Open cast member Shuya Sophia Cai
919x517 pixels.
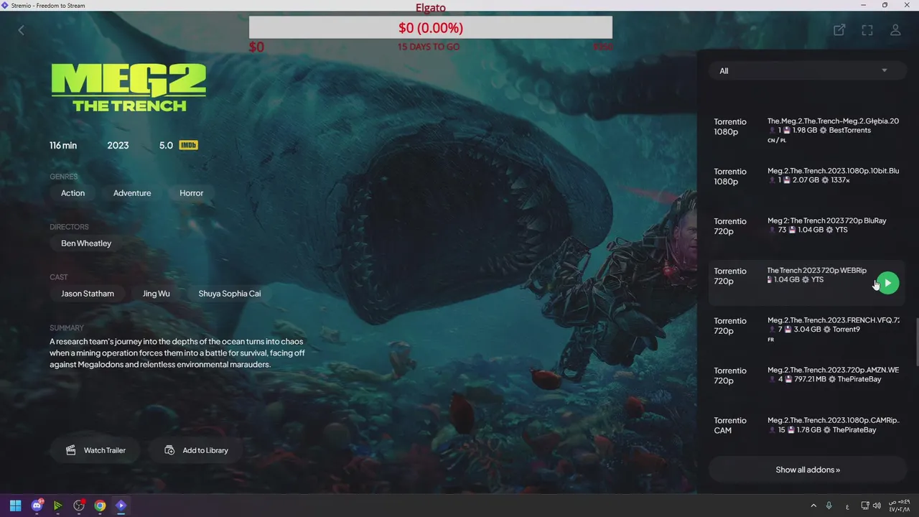pyautogui.click(x=230, y=294)
